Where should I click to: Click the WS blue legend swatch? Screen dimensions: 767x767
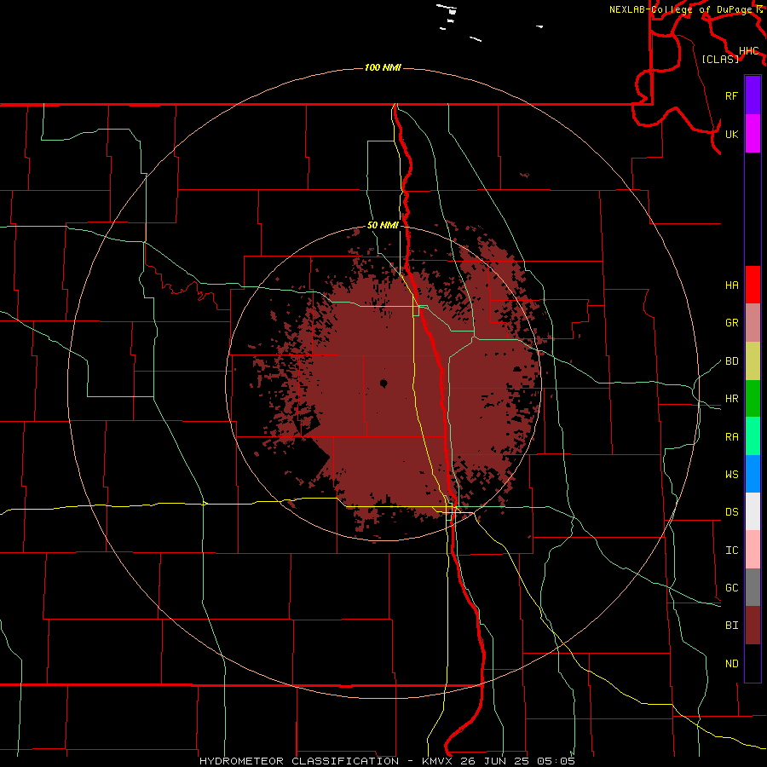coord(753,474)
